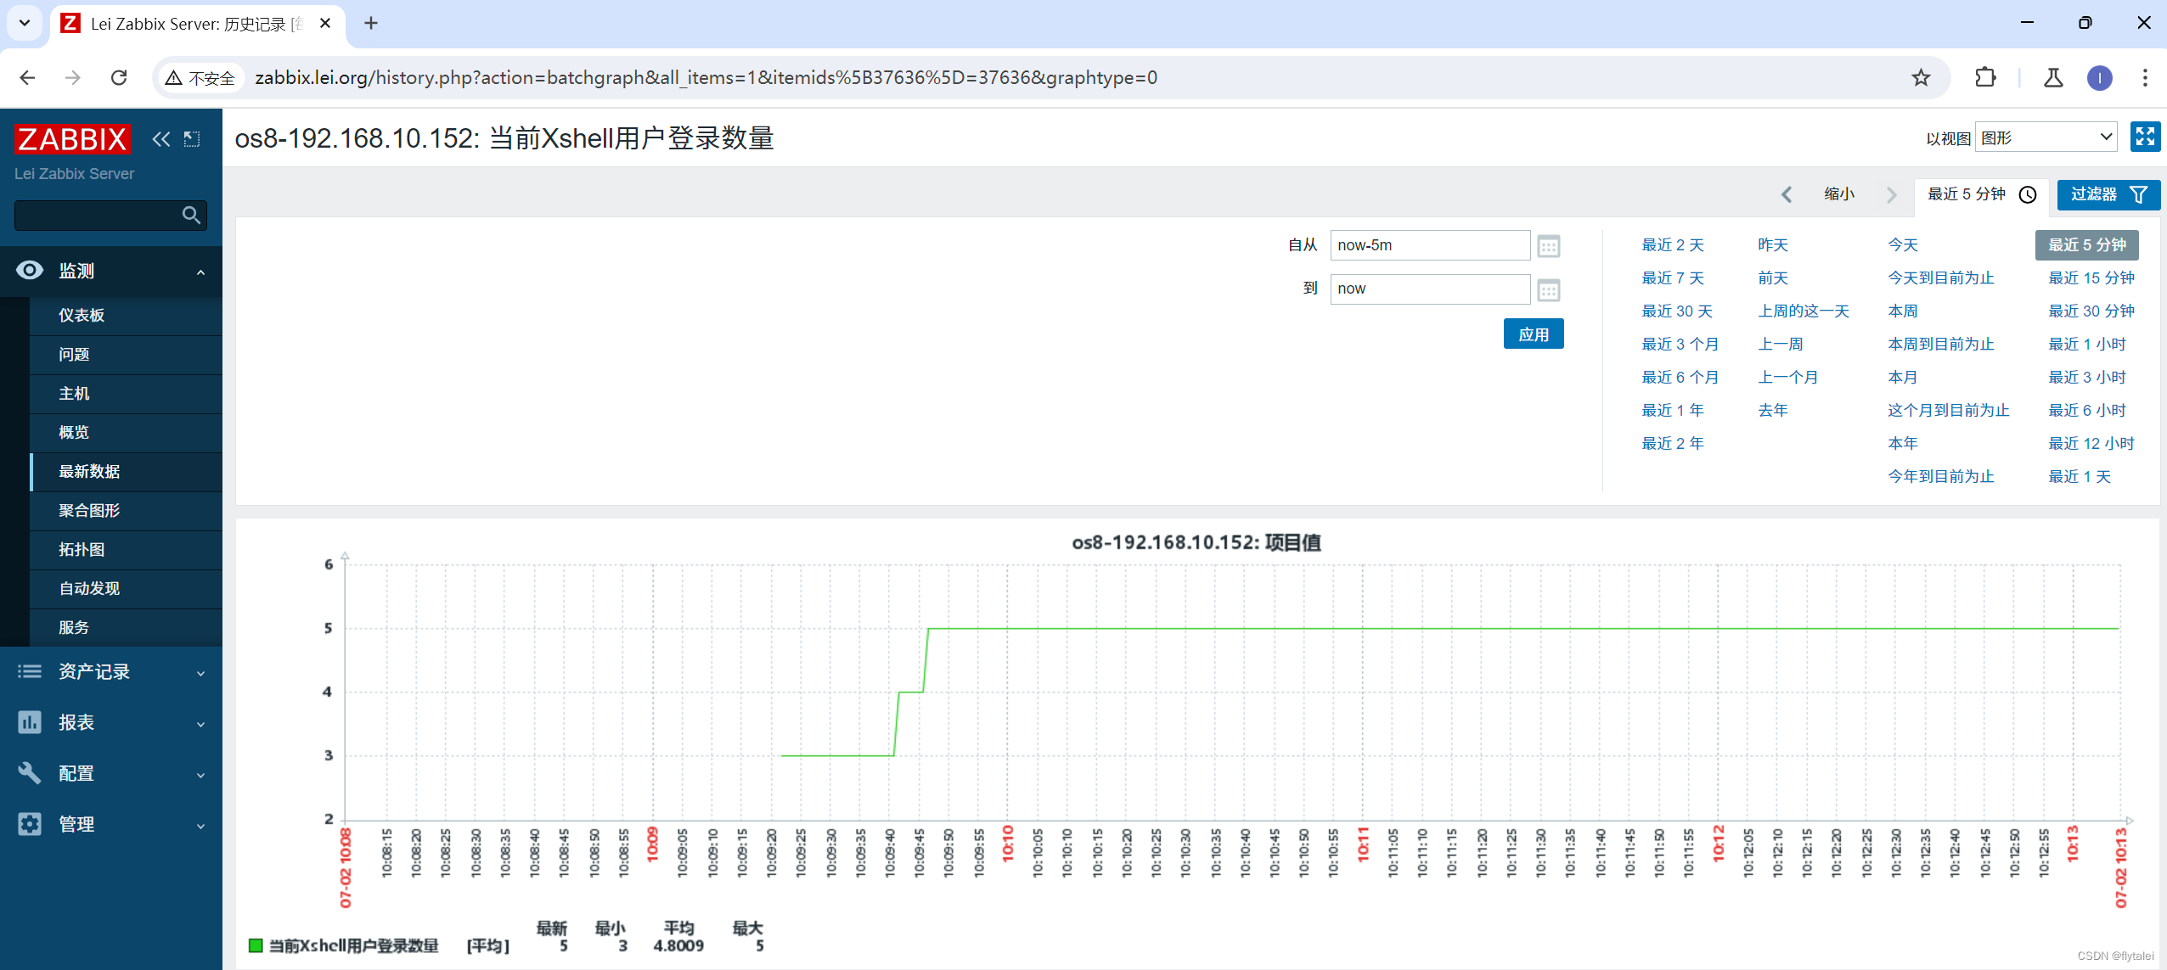
Task: Click the 最近 5 分钟 time selector tab
Action: click(x=1982, y=194)
